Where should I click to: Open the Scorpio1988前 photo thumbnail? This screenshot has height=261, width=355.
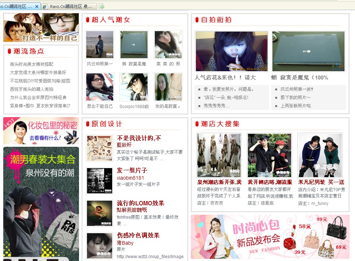[x=134, y=87]
